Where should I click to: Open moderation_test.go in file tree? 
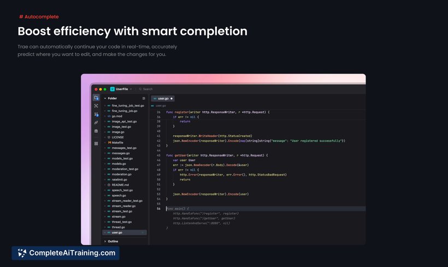(125, 169)
